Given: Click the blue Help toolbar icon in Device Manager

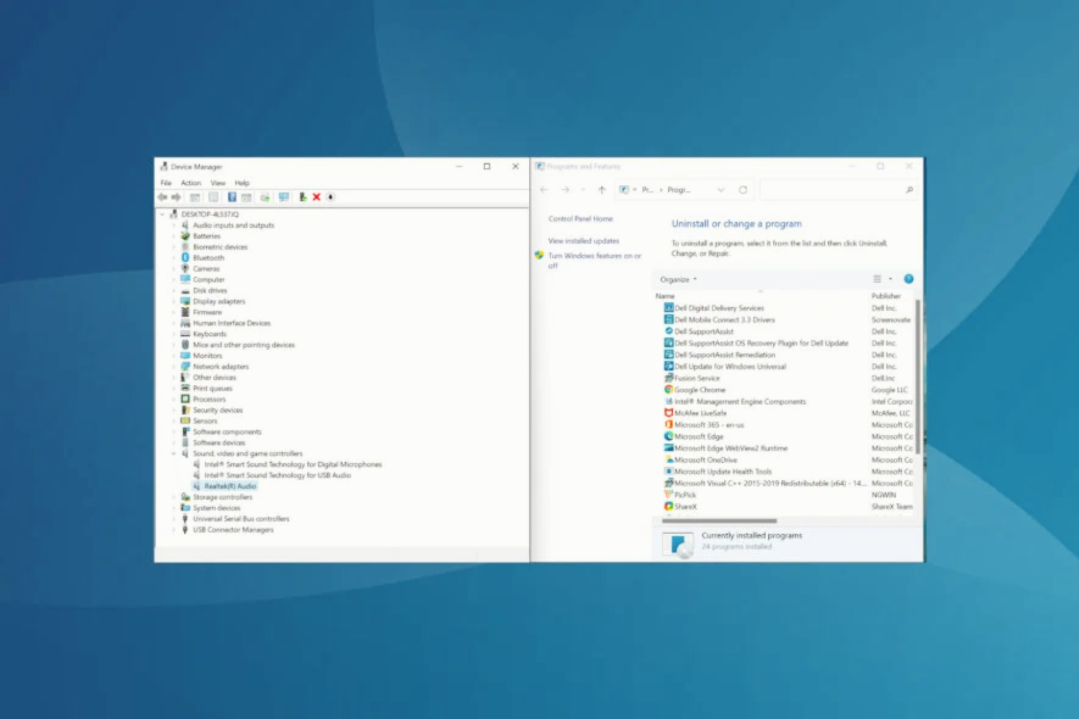Looking at the screenshot, I should (232, 197).
